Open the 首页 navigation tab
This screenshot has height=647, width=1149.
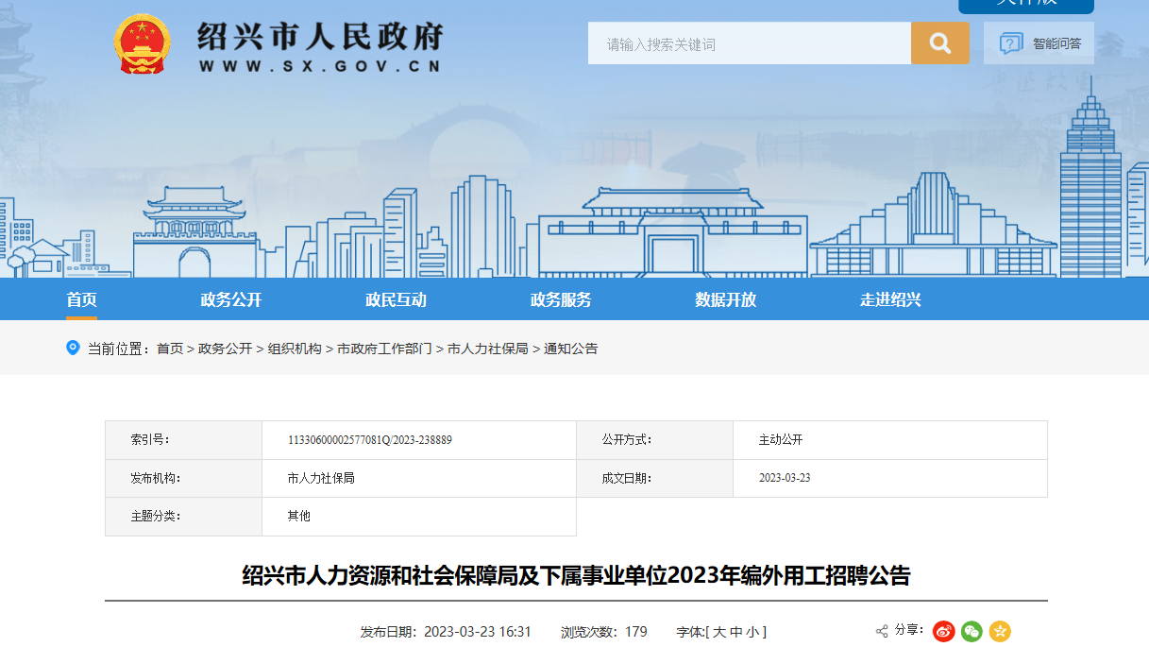click(x=81, y=299)
